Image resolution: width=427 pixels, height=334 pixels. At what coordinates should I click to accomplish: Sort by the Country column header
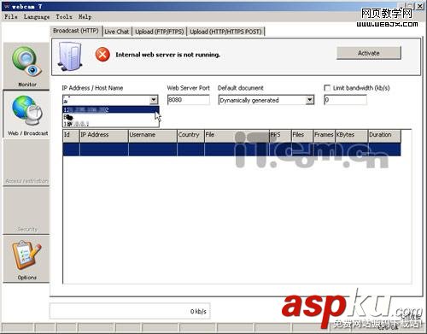190,135
